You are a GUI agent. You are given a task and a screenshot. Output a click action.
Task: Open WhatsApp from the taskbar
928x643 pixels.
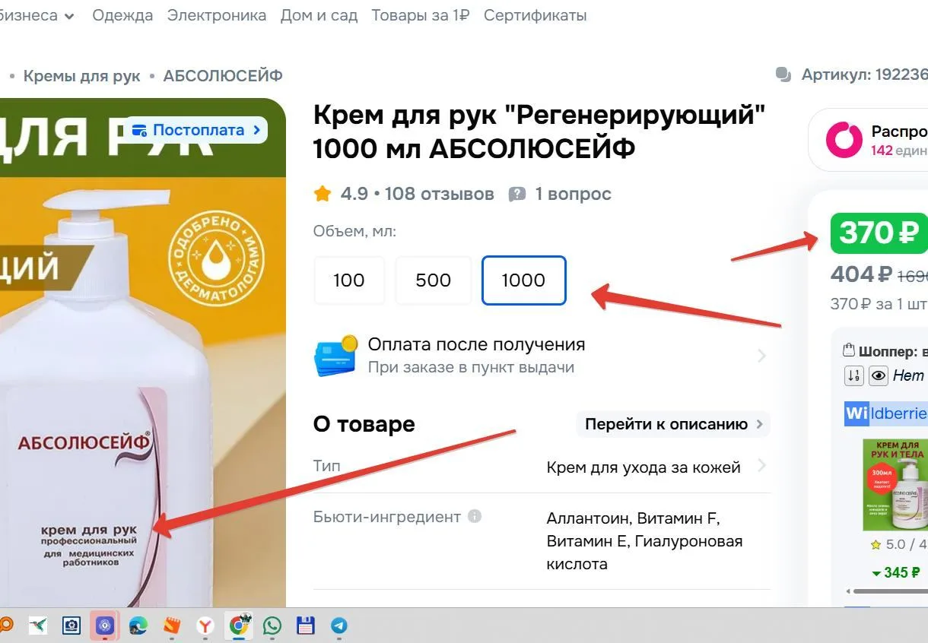tap(272, 626)
